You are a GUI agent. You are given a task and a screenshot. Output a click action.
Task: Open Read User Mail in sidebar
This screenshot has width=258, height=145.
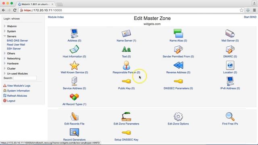16,45
